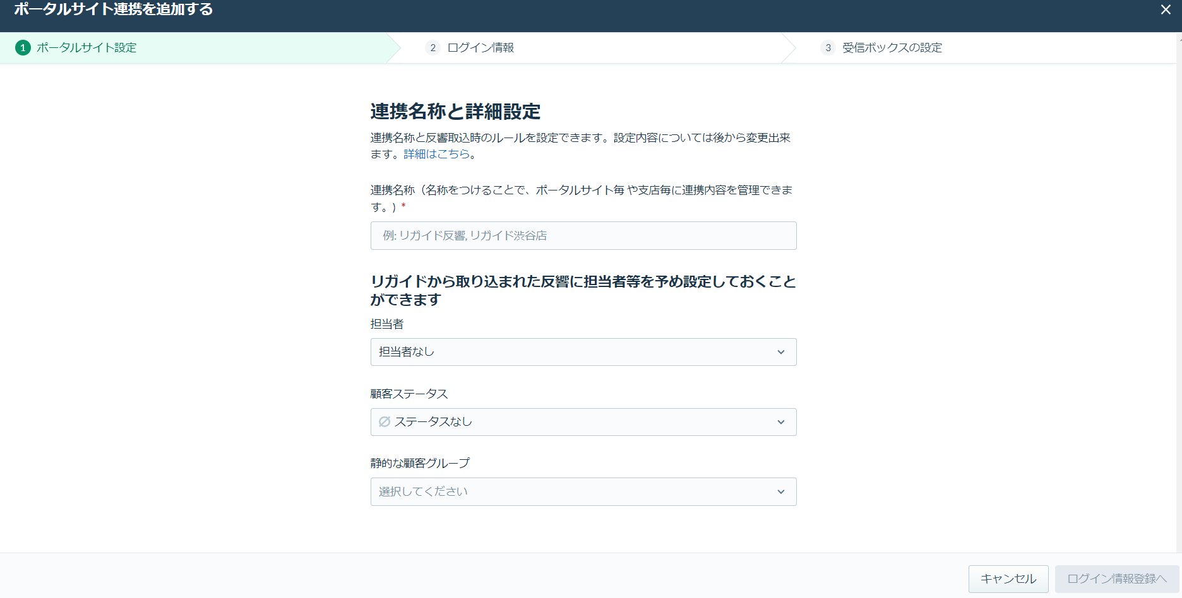
Task: Open the 顧客ステータス dropdown showing ステータスなし
Action: pyautogui.click(x=583, y=422)
